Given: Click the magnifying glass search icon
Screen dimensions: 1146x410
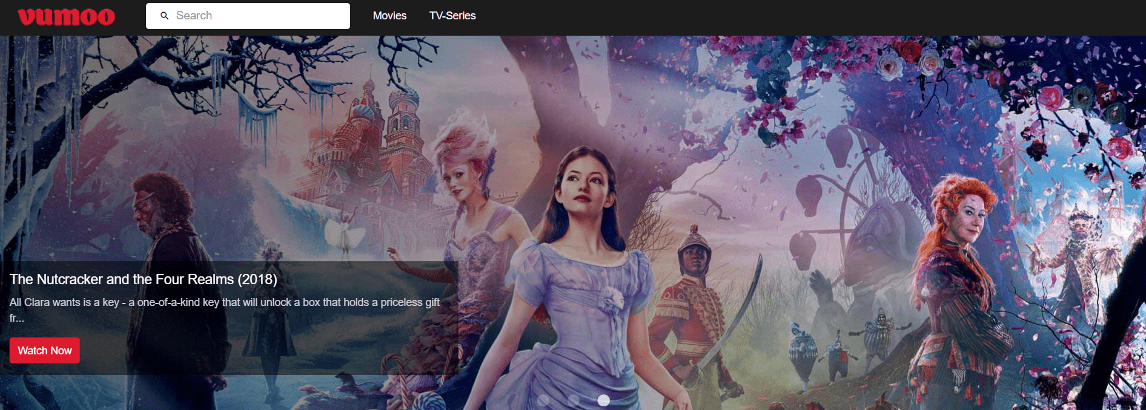Looking at the screenshot, I should click(x=164, y=16).
